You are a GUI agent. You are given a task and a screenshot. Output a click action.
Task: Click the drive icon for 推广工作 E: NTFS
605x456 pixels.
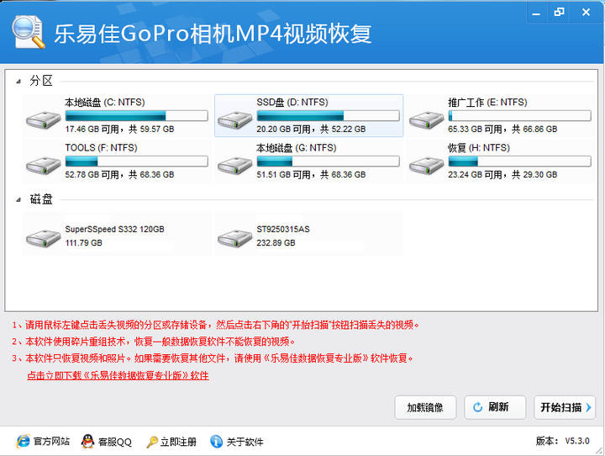(x=426, y=120)
